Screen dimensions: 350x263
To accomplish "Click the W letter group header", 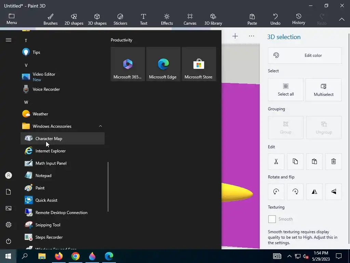I will (x=26, y=102).
